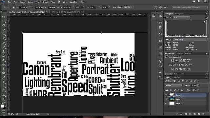210x118 pixels.
Task: Open the status bar info arrow
Action: tap(48, 114)
